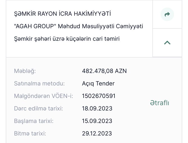The image size is (188, 143).
Task: Click the publication date 18.09.2023
Action: tap(97, 109)
